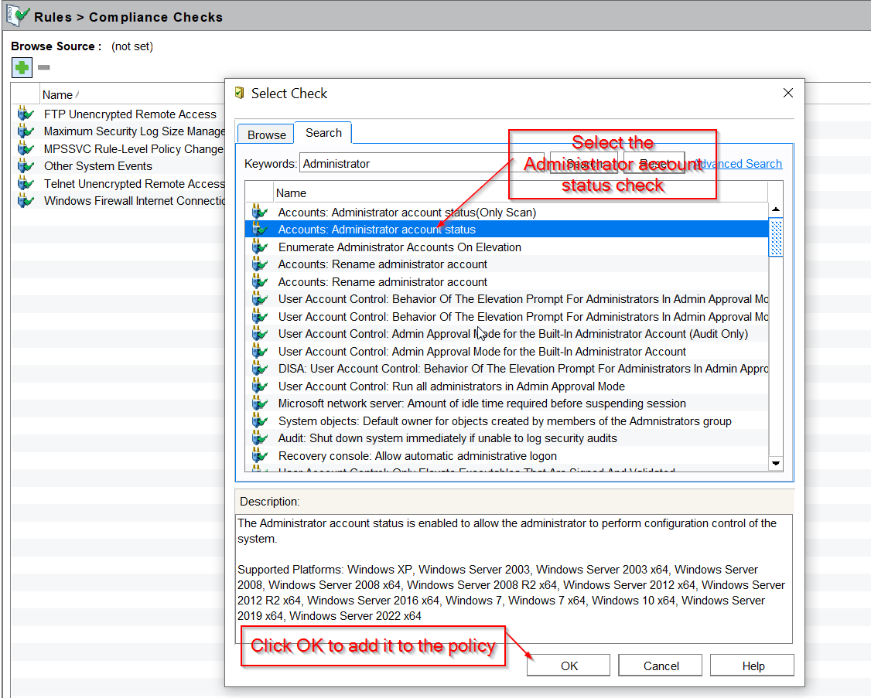Click icon of Audit: Shut down system row
Screen dimensions: 871x698
[260, 438]
